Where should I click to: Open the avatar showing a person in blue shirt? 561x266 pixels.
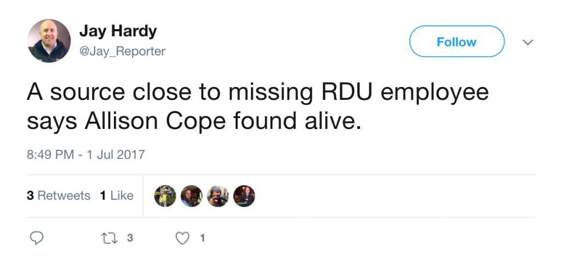coord(191,196)
